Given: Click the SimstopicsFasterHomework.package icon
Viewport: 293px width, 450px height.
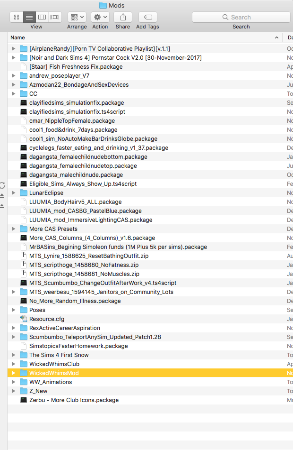Looking at the screenshot, I should click(24, 346).
